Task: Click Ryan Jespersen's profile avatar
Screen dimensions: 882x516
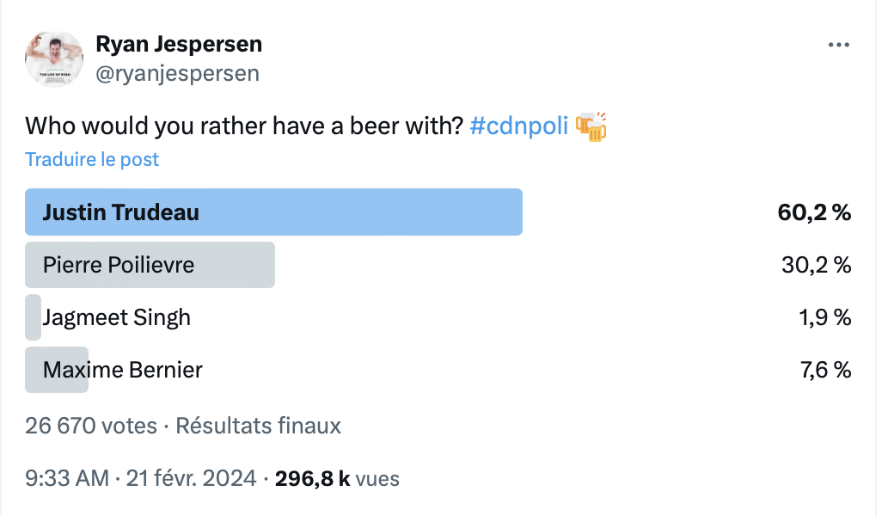Action: (54, 59)
